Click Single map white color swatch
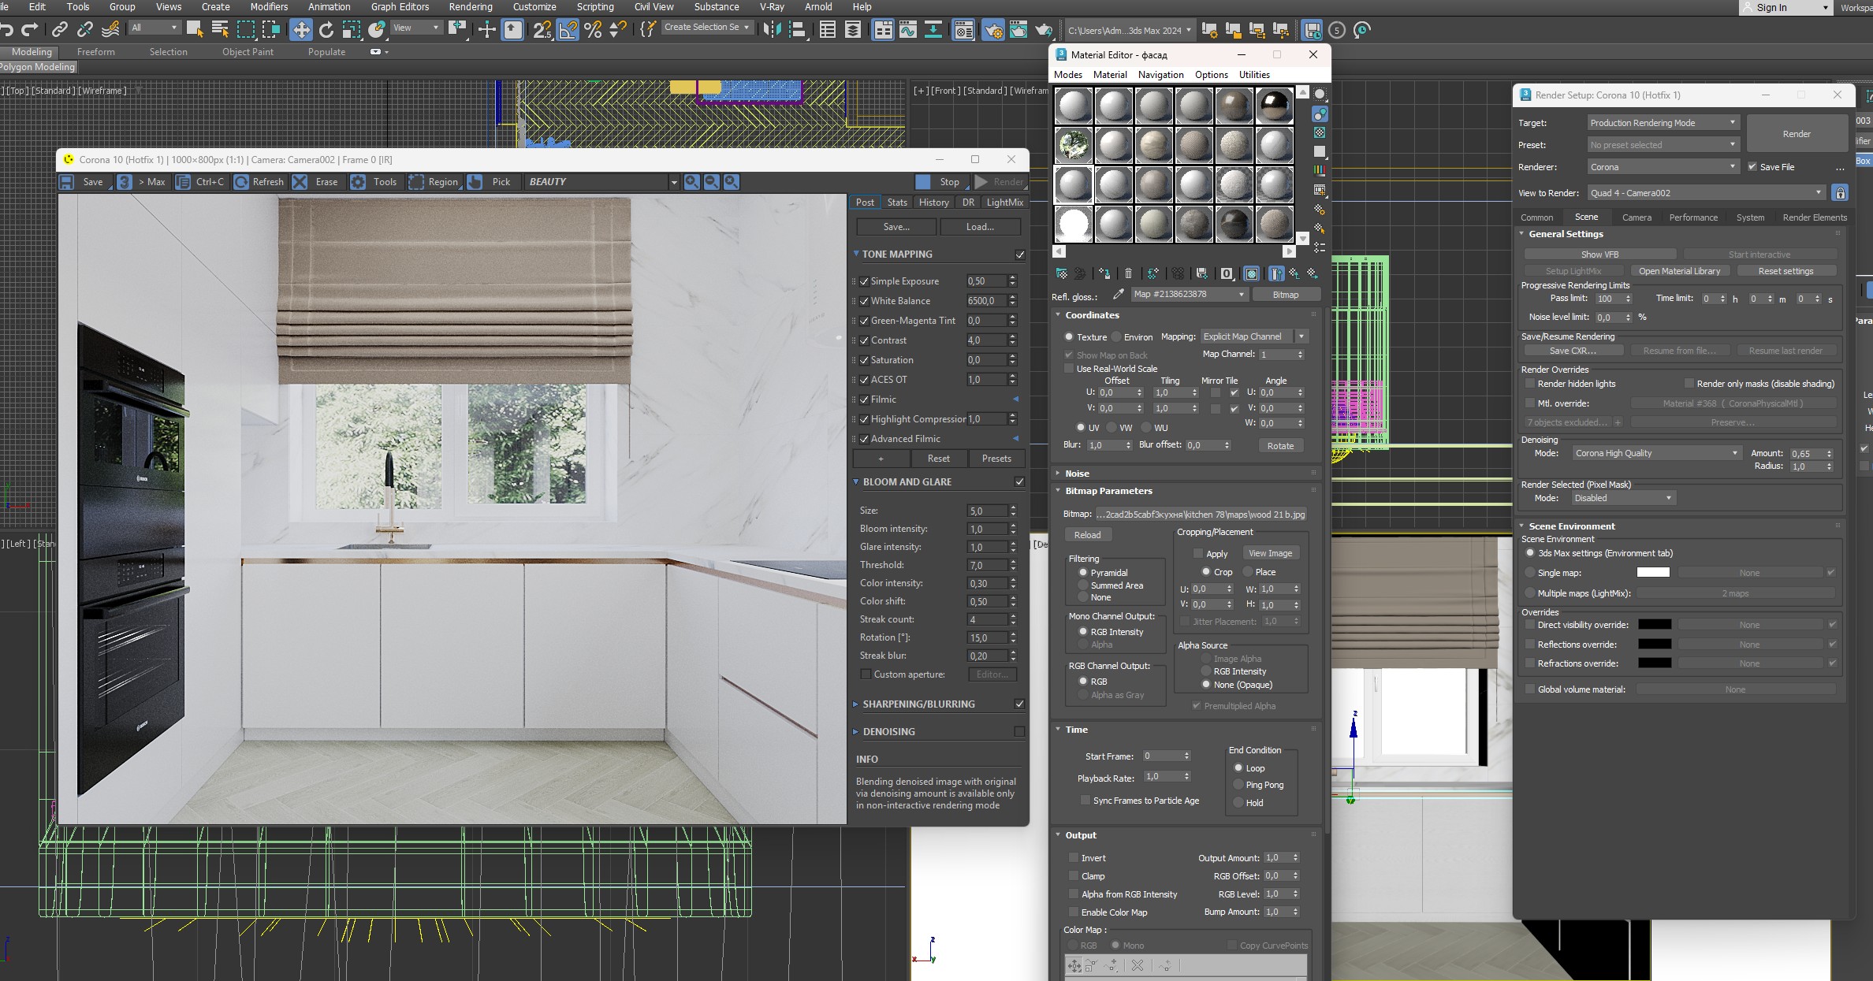This screenshot has width=1873, height=981. tap(1653, 573)
